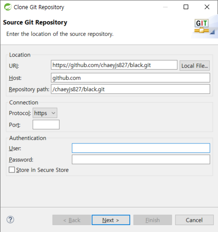
Task: Click 'Enter the location of the source repository.' text
Action: coord(60,34)
